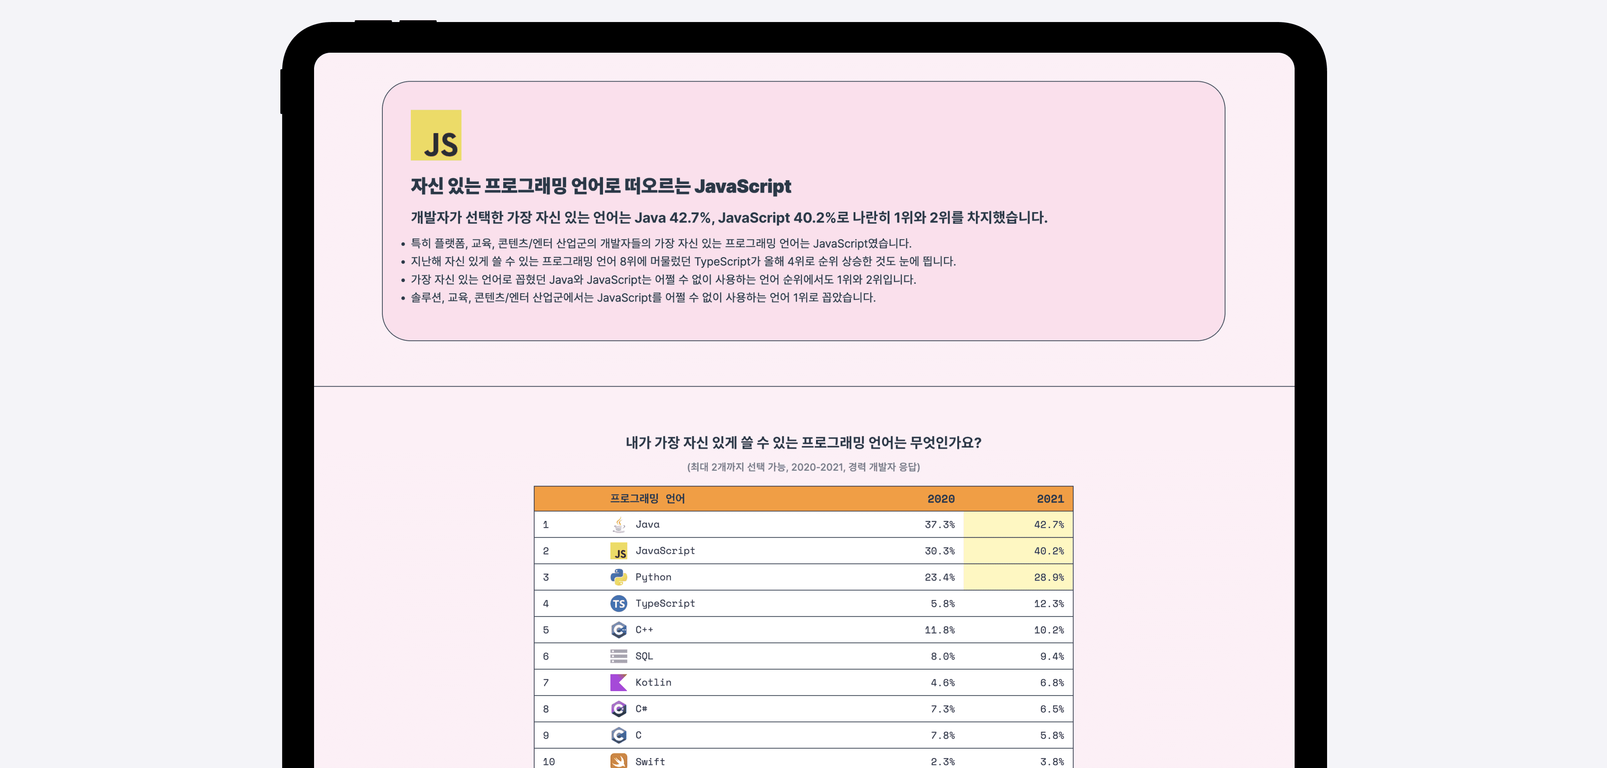The height and width of the screenshot is (768, 1607).
Task: Click the C++ hexagon icon
Action: coord(618,629)
